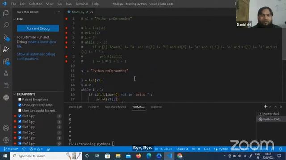Open the Python extension view icon

coord(6,98)
